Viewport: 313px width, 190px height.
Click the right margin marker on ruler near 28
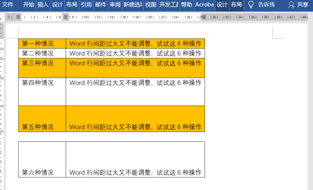click(204, 17)
